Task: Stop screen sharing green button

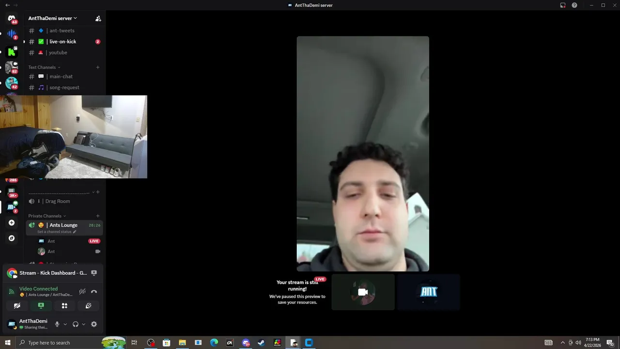Action: pos(41,305)
